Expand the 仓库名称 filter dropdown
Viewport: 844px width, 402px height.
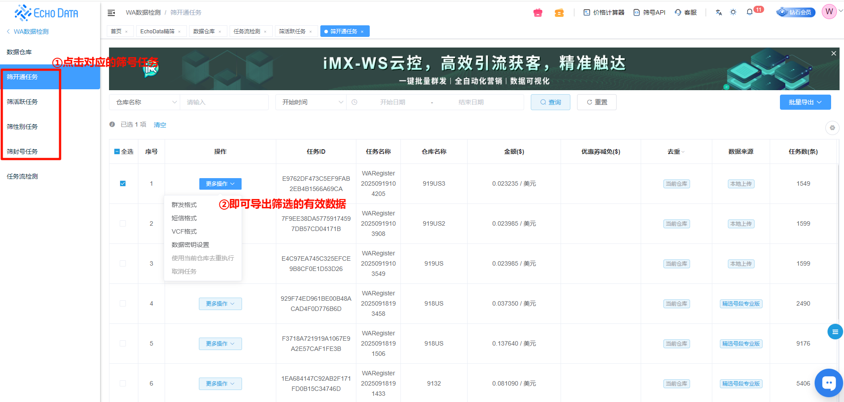tap(145, 102)
